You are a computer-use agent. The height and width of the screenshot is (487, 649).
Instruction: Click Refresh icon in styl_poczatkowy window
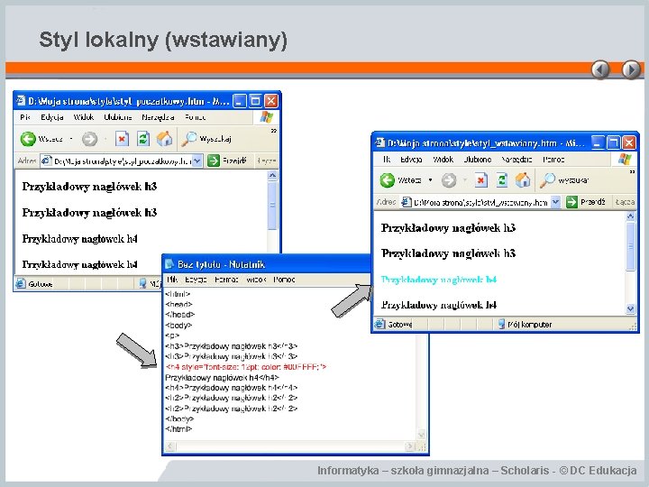coord(143,139)
